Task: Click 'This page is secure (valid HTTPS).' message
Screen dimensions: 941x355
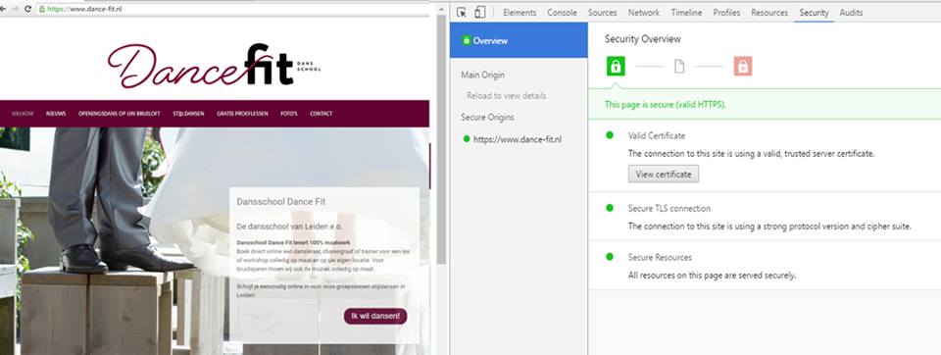Action: (x=665, y=105)
